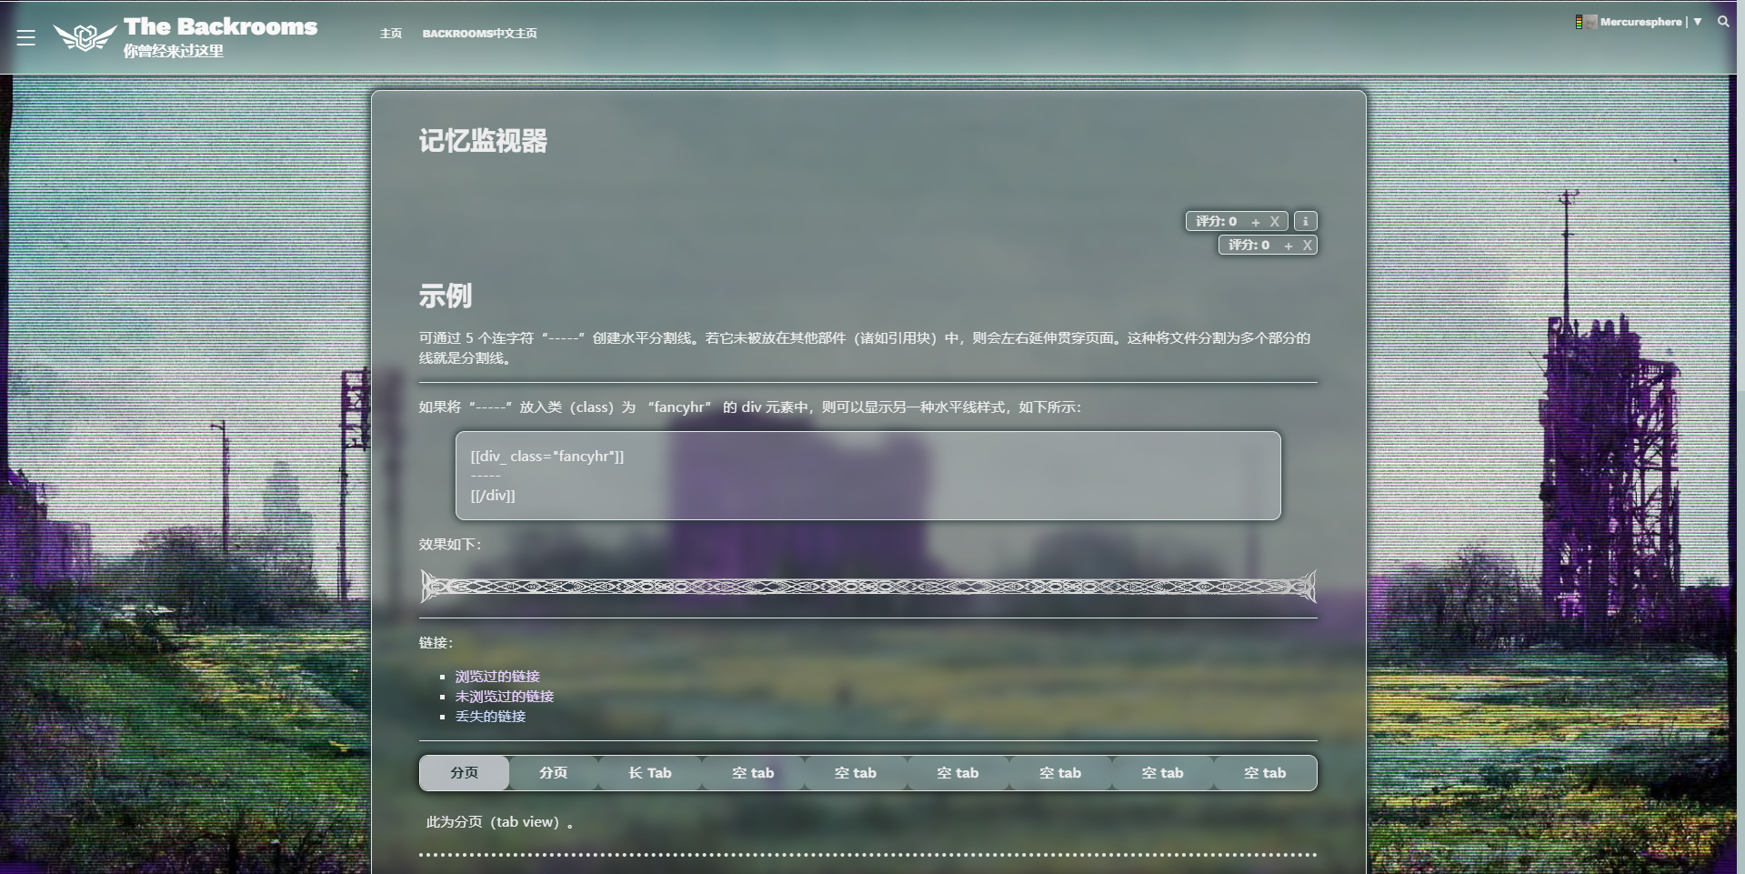Go to 主页 in top navigation
The width and height of the screenshot is (1745, 874).
[x=391, y=34]
